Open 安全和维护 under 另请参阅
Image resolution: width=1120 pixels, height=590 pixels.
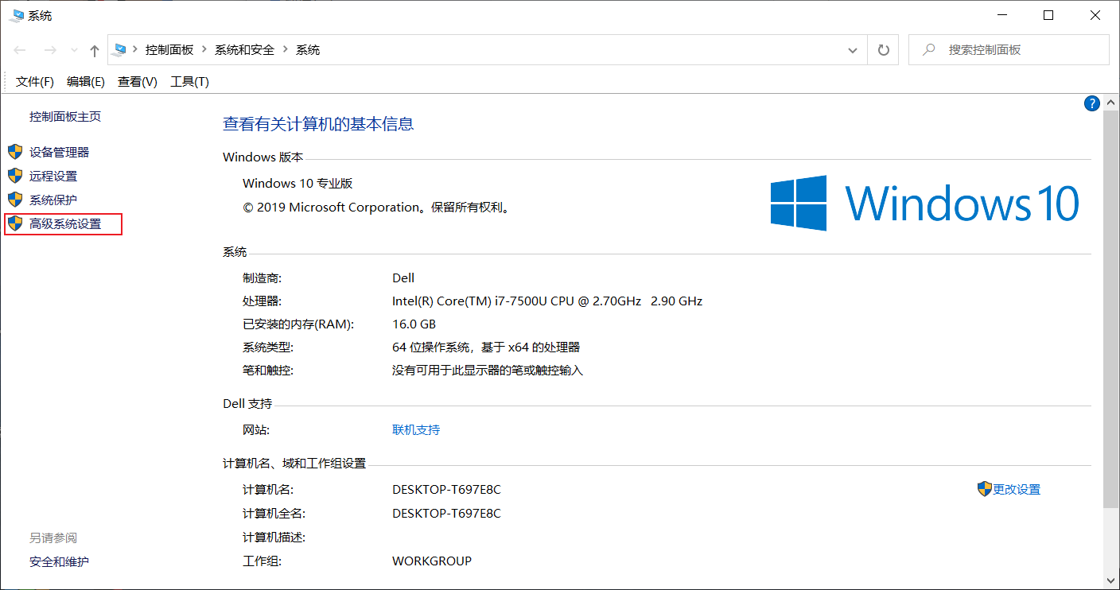click(x=60, y=562)
